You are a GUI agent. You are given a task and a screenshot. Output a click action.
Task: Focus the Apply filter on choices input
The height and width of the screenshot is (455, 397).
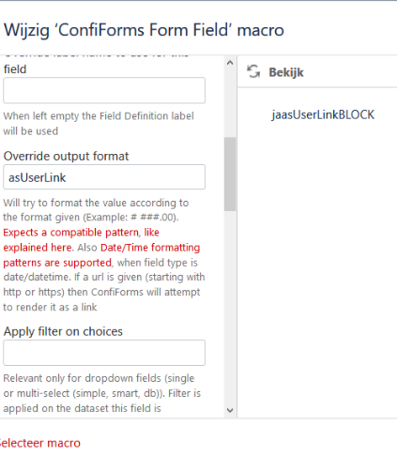click(104, 353)
